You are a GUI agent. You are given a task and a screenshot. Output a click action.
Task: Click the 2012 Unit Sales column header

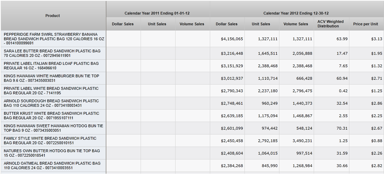point(261,24)
